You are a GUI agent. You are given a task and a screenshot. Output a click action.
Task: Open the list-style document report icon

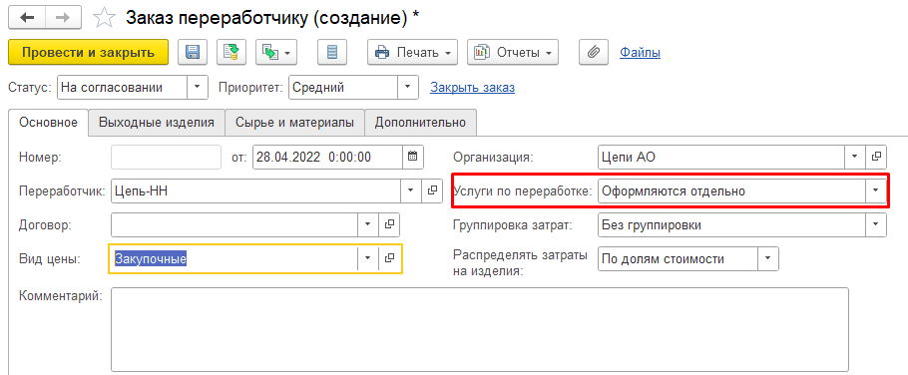[x=332, y=53]
